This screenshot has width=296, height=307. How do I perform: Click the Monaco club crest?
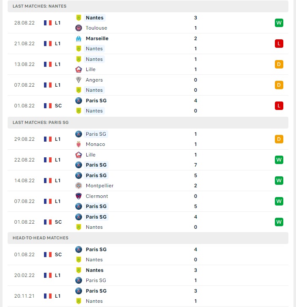(x=79, y=144)
